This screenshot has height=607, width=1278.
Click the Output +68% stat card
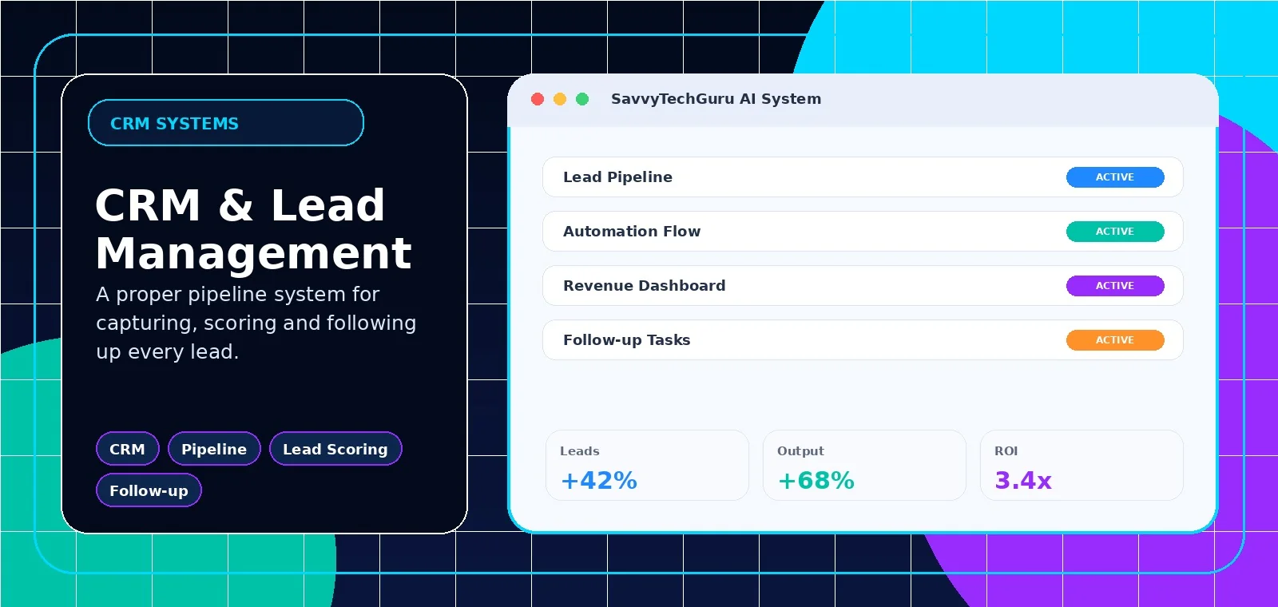(864, 466)
